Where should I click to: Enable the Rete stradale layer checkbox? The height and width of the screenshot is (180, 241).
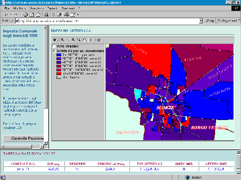pos(54,46)
